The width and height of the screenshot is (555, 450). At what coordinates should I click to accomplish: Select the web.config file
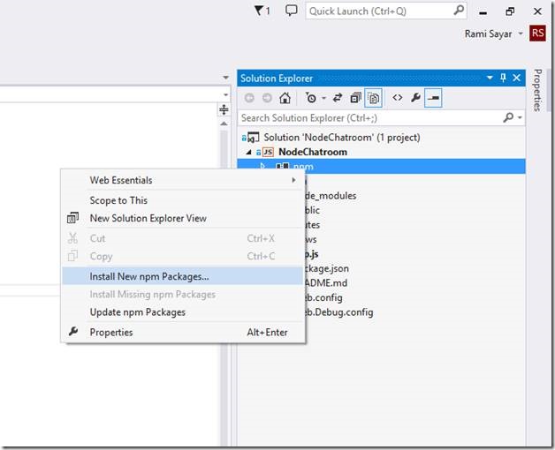(x=324, y=297)
